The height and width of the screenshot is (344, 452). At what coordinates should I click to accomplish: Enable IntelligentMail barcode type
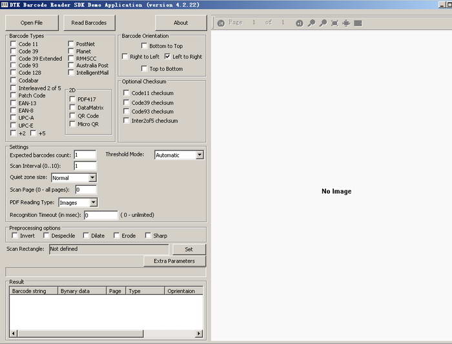[x=71, y=72]
